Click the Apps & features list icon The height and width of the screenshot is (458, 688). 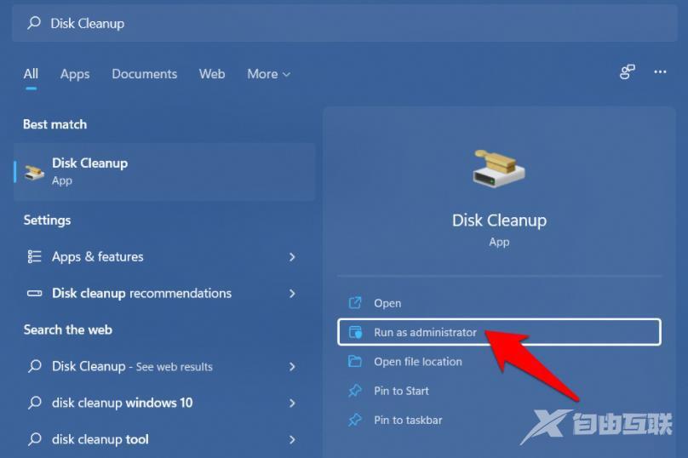coord(35,256)
